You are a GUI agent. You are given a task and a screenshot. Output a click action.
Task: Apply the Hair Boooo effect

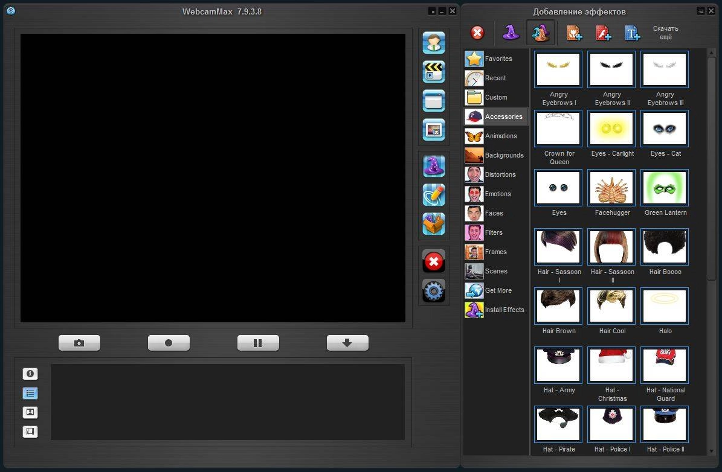tap(665, 247)
